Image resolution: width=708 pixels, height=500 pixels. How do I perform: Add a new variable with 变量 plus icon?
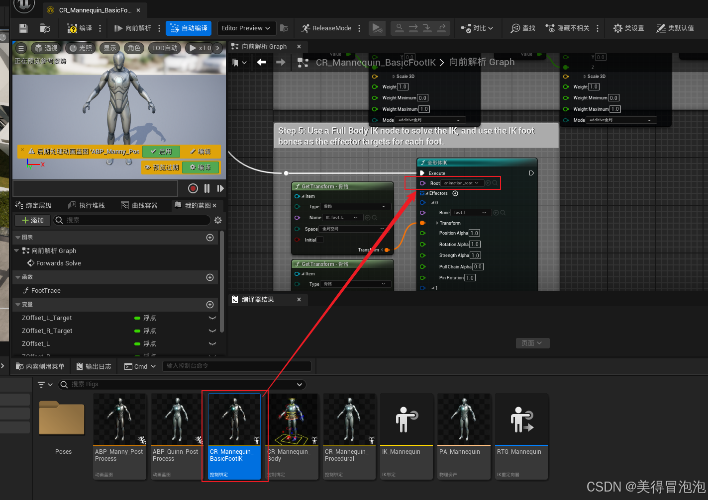pos(210,305)
